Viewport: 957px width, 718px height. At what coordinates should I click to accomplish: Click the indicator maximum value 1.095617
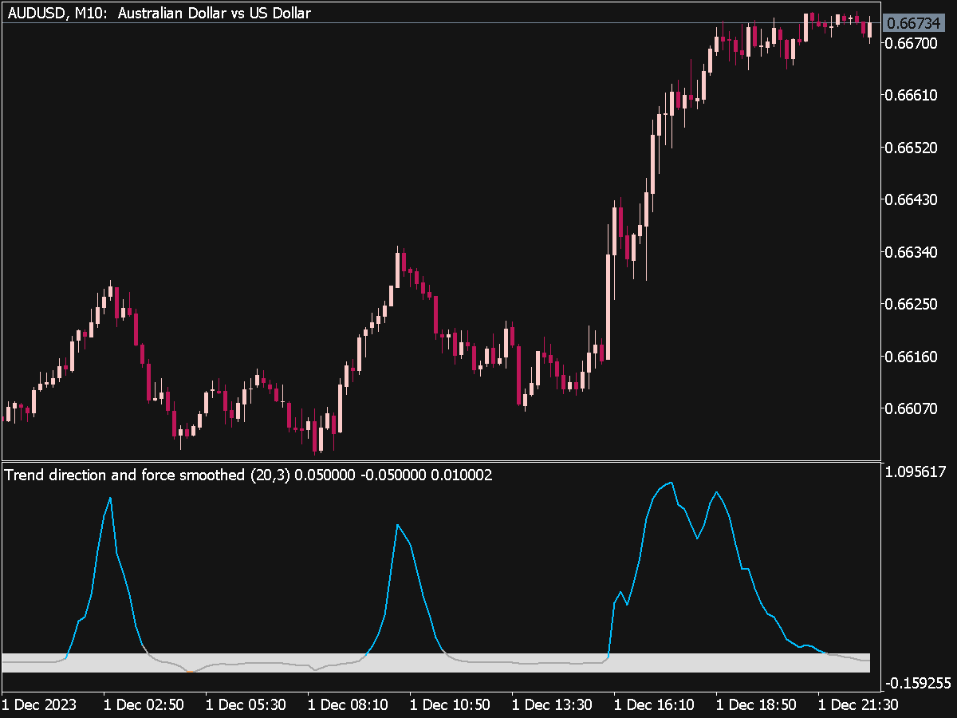point(916,470)
